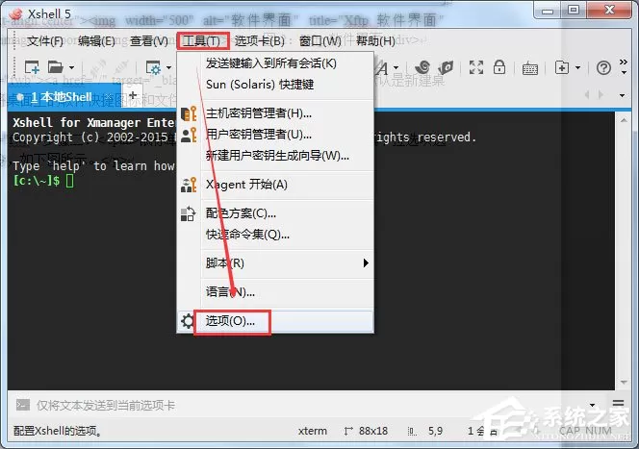639x449 pixels.
Task: Click the session properties gear icon
Action: tap(153, 67)
